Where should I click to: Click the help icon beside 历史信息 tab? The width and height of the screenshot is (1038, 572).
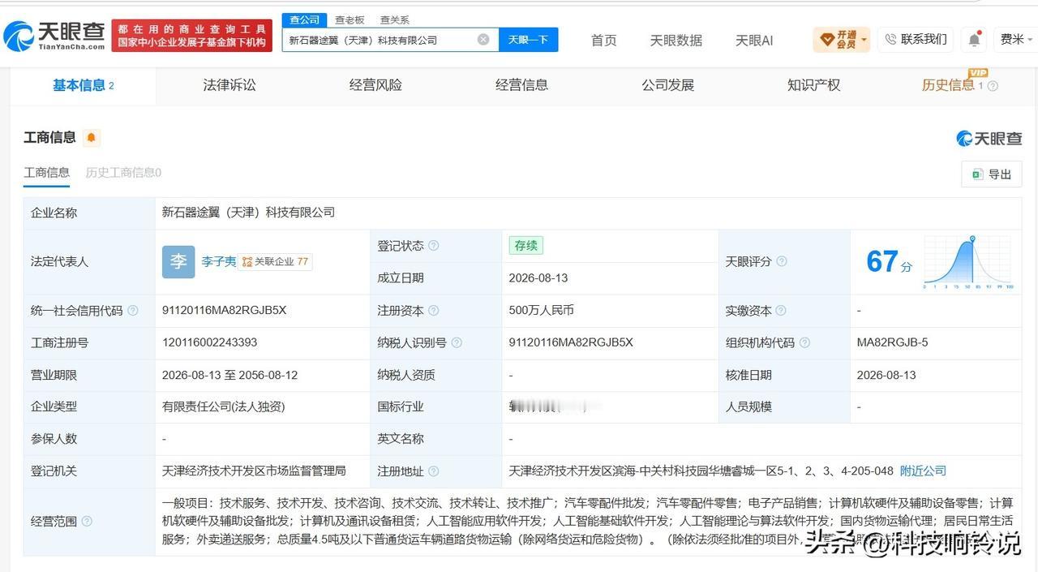[x=993, y=86]
